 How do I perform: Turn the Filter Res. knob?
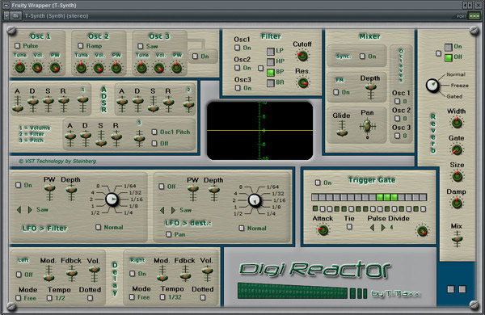point(302,82)
